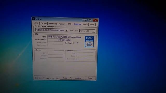The width and height of the screenshot is (166, 93).
Task: Open the About tab
Action: pos(92,25)
